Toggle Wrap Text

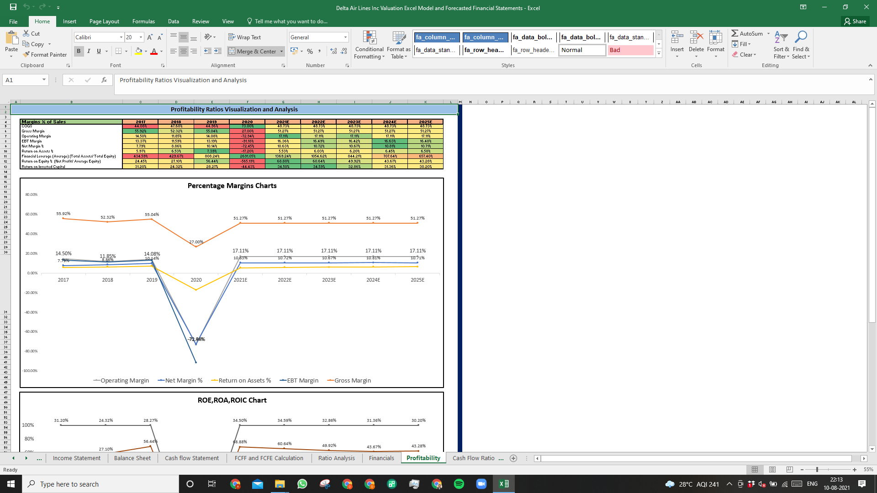(244, 37)
